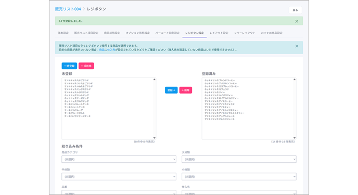Select ホットドッグ:チーズドッグ item

click(x=76, y=98)
